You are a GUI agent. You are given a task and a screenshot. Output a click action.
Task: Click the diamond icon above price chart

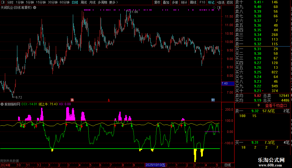[214, 8]
